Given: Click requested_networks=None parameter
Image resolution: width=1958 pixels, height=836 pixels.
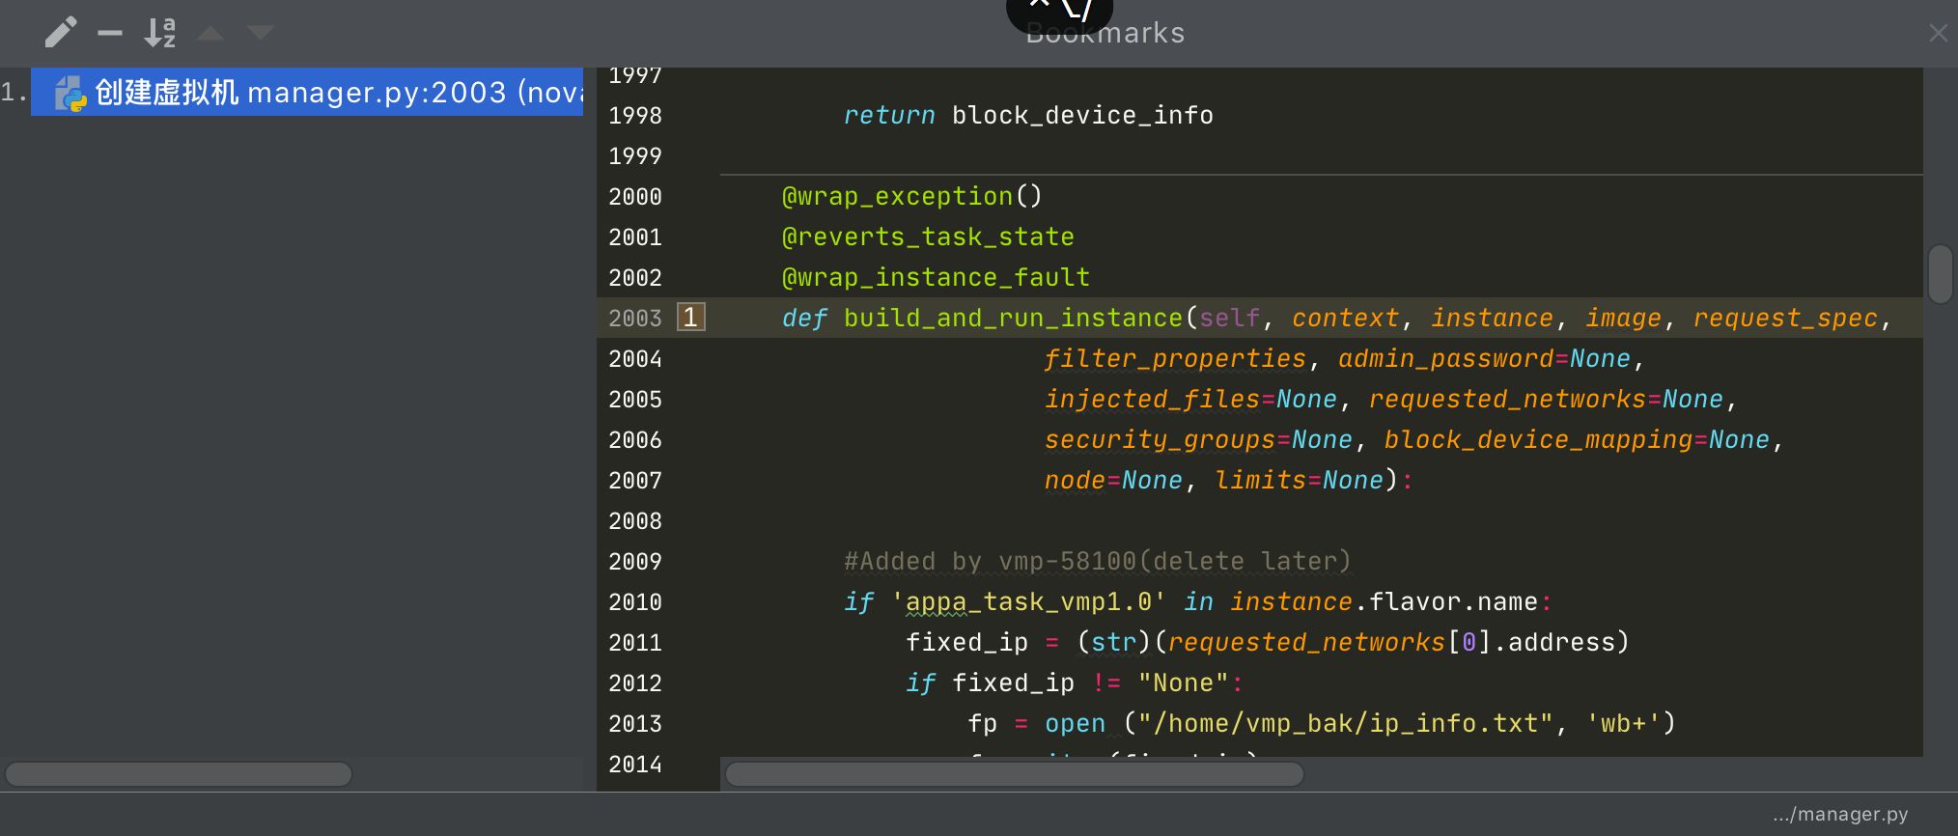Looking at the screenshot, I should point(1546,399).
